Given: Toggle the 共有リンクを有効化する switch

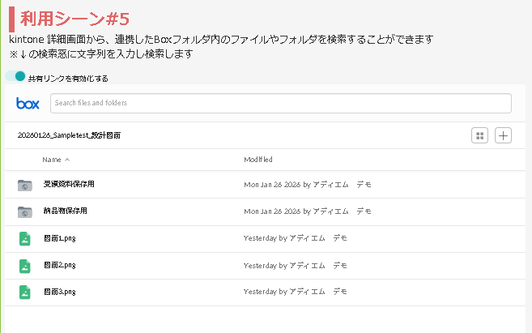Looking at the screenshot, I should (x=15, y=77).
